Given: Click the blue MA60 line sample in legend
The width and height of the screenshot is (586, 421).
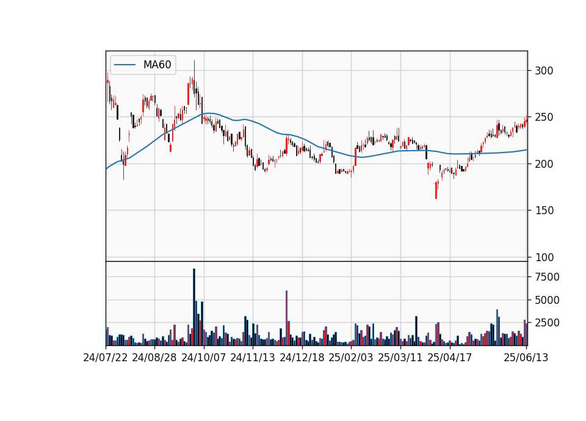Looking at the screenshot, I should click(x=125, y=65).
